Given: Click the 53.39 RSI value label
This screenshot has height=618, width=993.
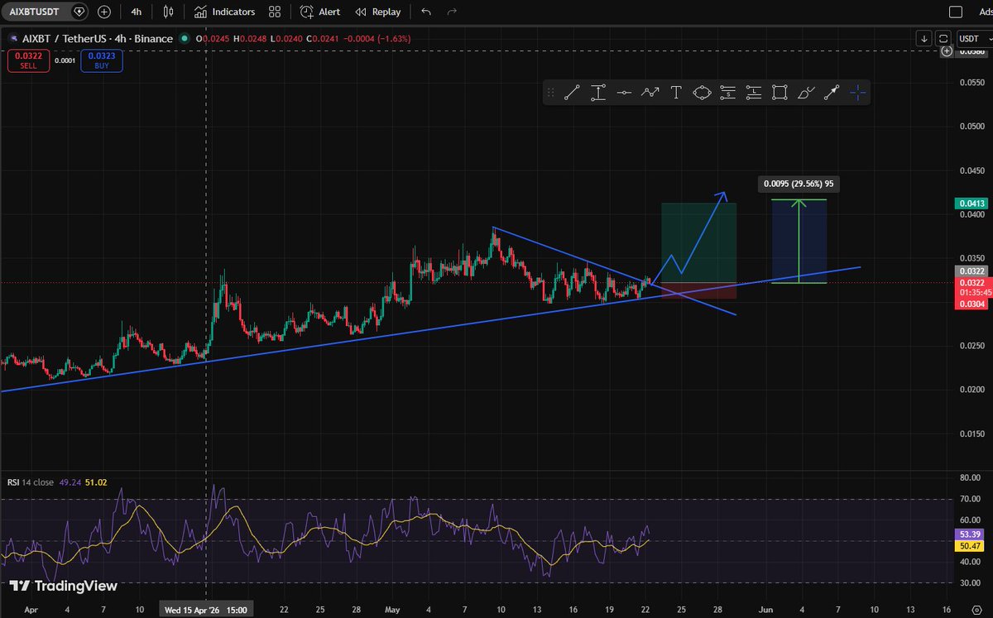Looking at the screenshot, I should [x=970, y=534].
